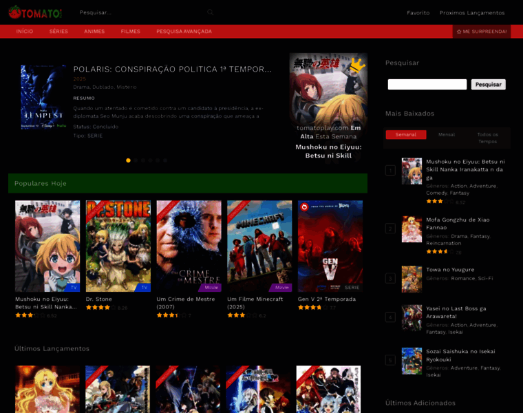The image size is (523, 413).
Task: Select second carousel dot
Action: click(136, 160)
